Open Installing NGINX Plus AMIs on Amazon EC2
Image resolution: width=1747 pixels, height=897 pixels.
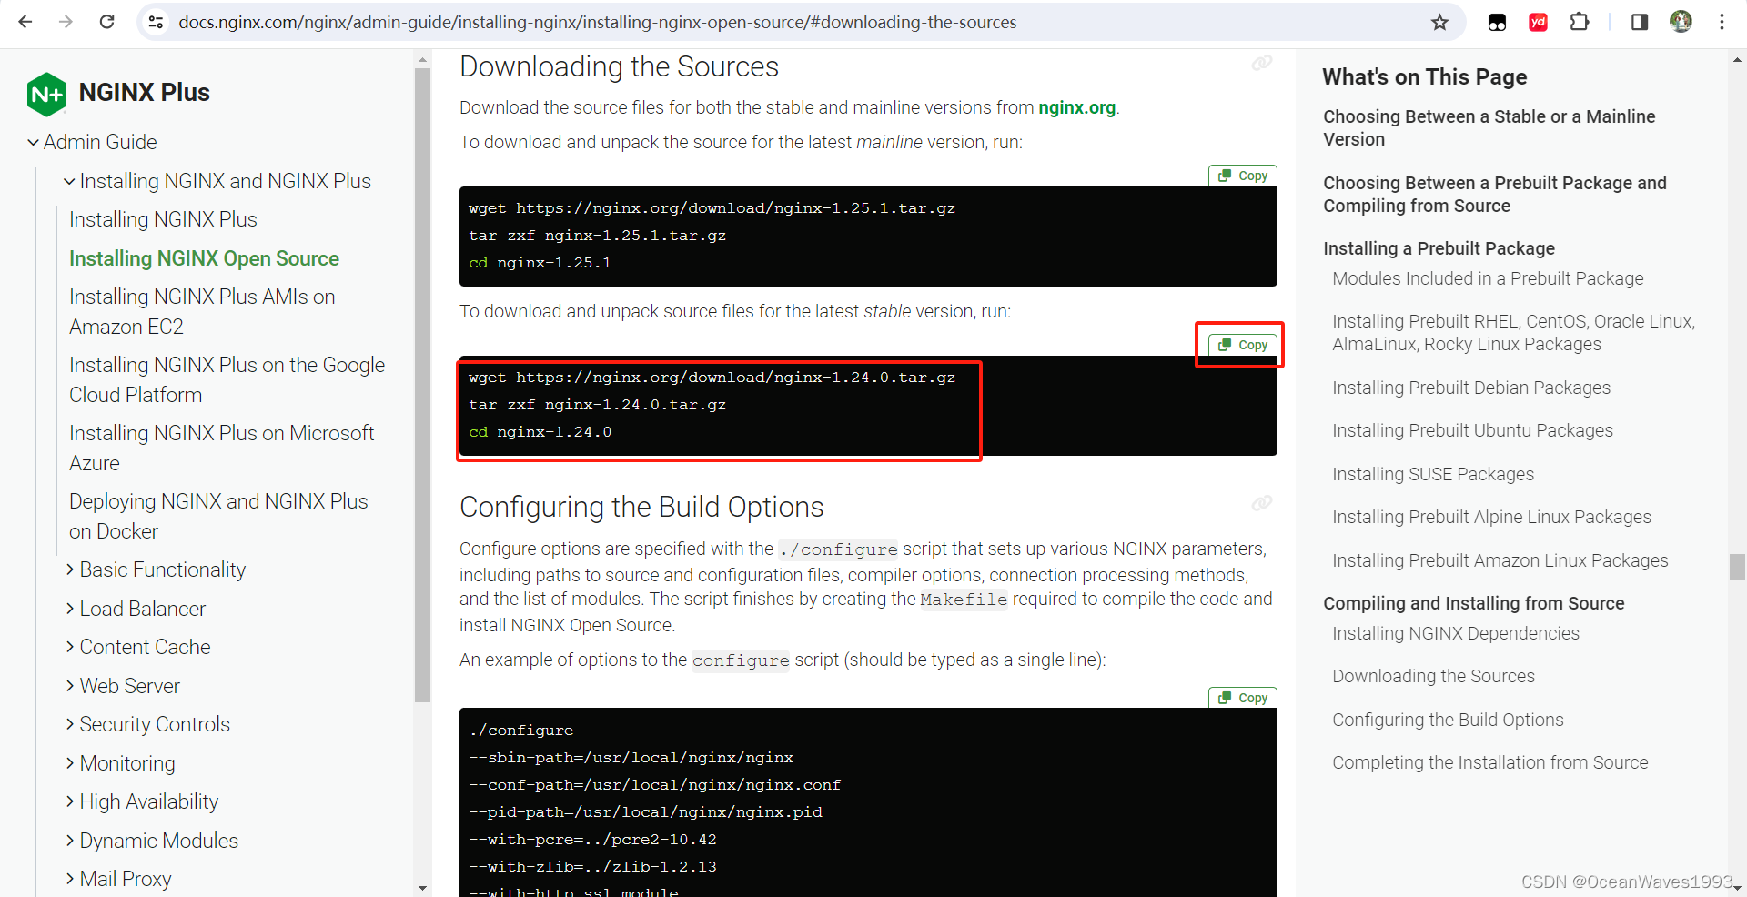pos(202,311)
